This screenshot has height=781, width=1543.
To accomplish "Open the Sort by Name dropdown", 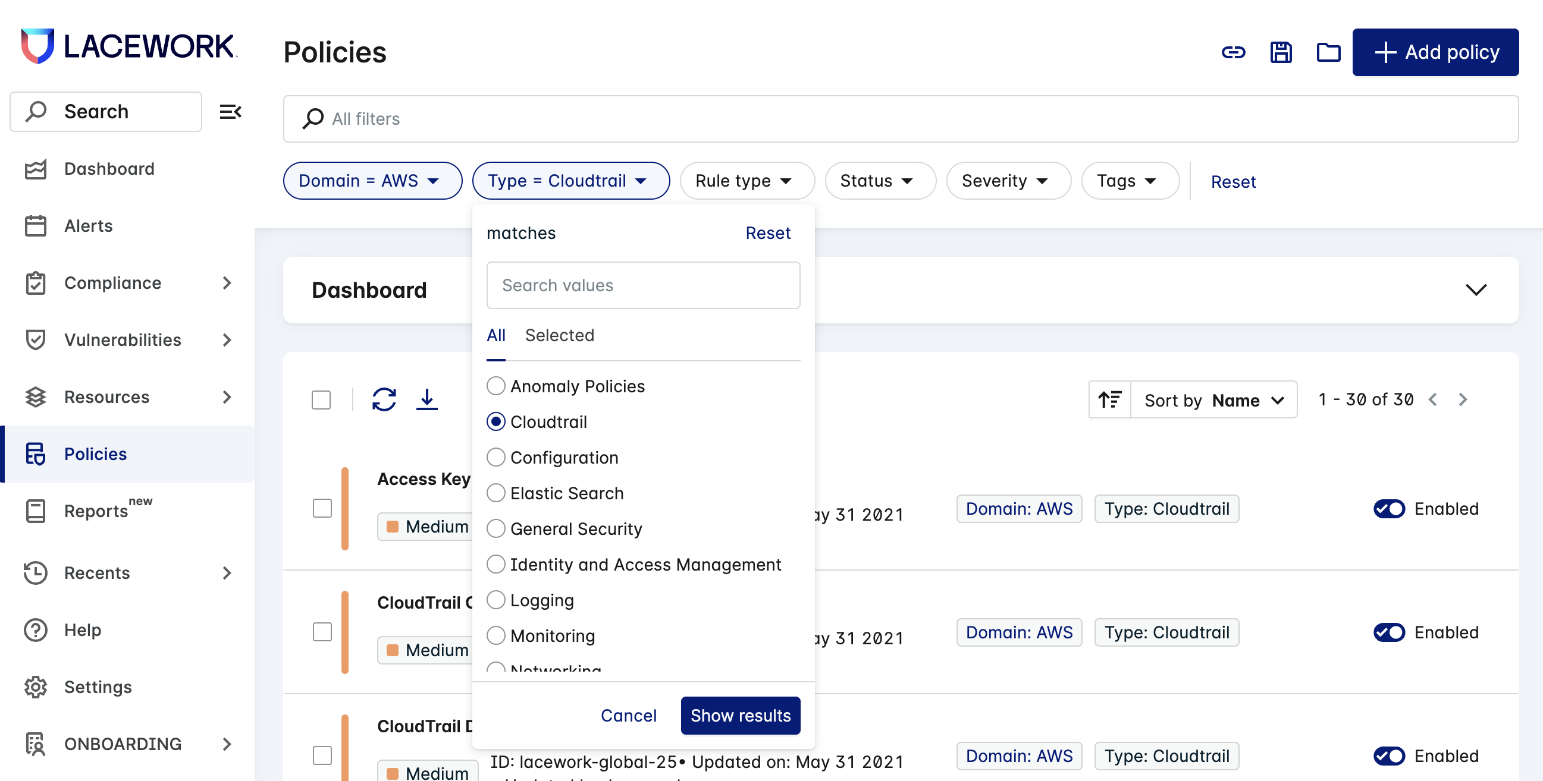I will (x=1213, y=400).
